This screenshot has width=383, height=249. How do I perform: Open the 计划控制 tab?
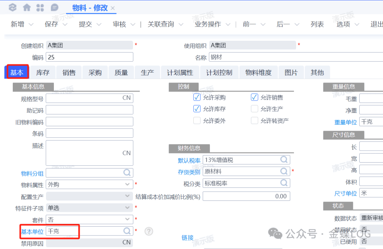(x=219, y=73)
